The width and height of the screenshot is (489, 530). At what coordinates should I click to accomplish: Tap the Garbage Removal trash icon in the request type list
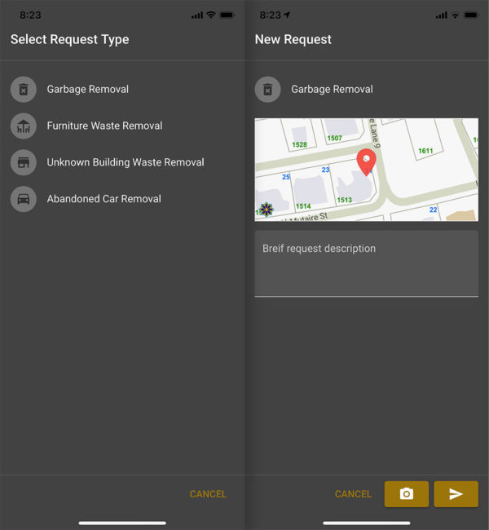(x=24, y=89)
